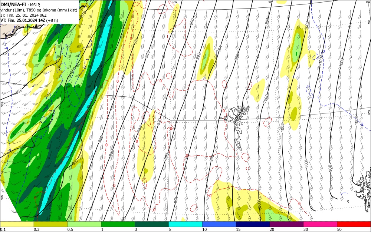
Task: Click the legend value "0.5"
Action: [x=70, y=229]
